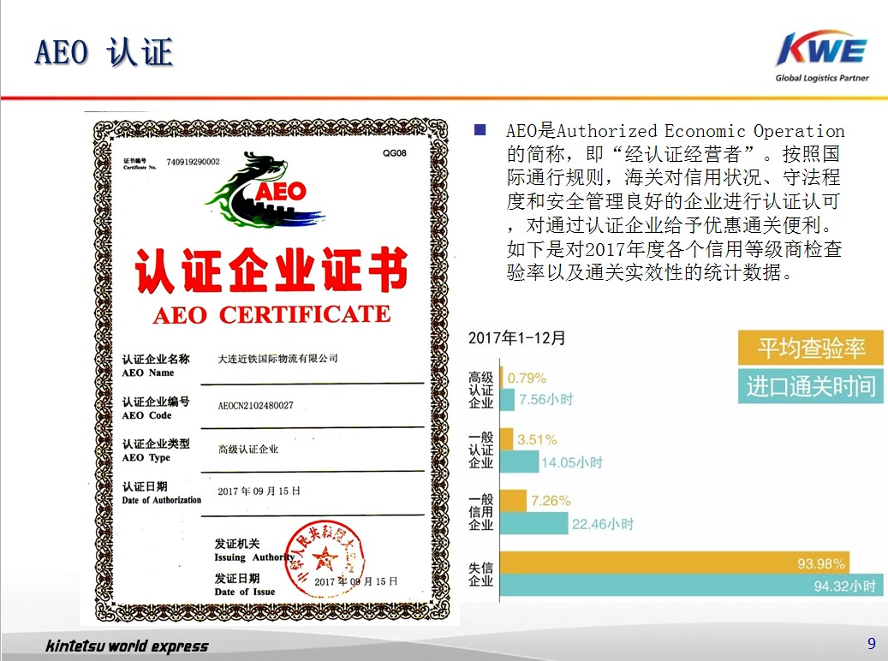Image resolution: width=888 pixels, height=661 pixels.
Task: Click the Issuing Authority label
Action: [253, 557]
